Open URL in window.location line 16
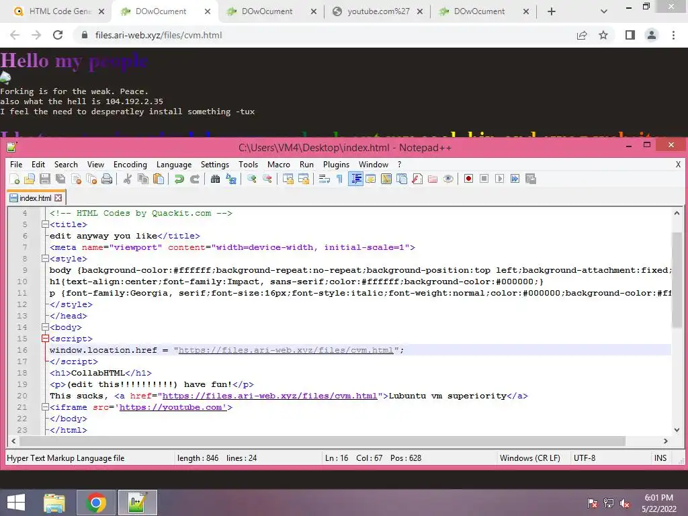The image size is (688, 516). coord(286,350)
